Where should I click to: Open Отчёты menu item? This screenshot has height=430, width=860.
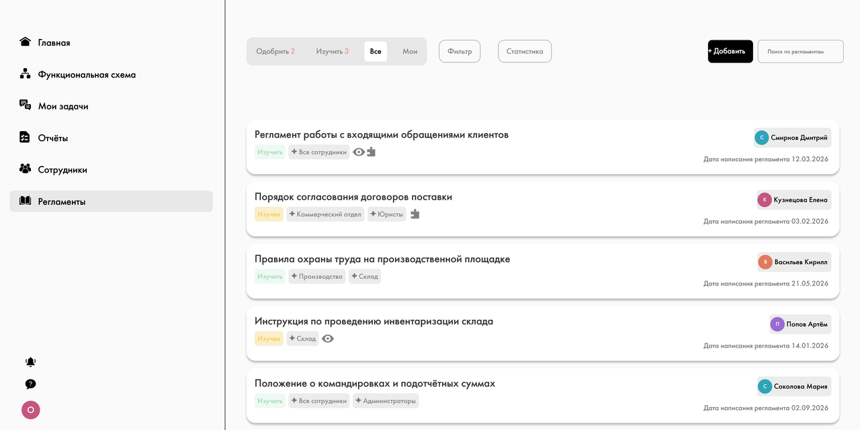click(x=111, y=138)
